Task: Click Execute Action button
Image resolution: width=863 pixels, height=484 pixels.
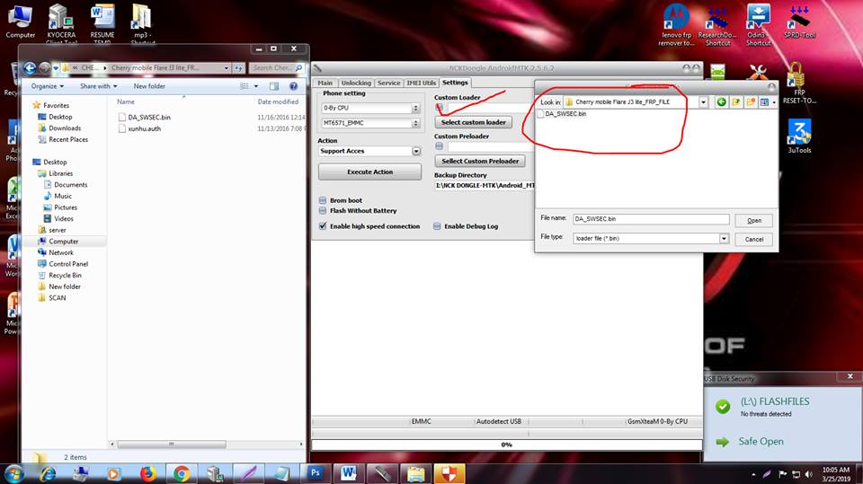Action: (x=369, y=172)
